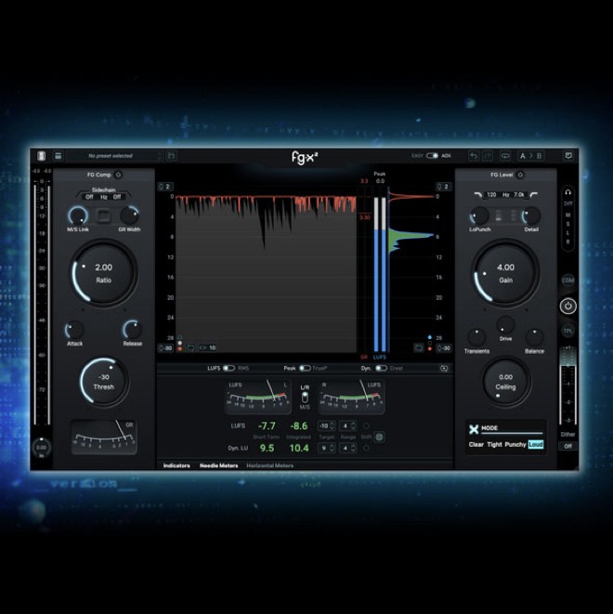This screenshot has width=613, height=614.
Task: Toggle LUFS/RMS meter switch
Action: (228, 368)
